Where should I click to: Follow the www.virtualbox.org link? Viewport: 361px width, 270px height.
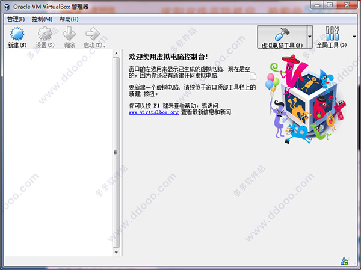click(x=153, y=112)
